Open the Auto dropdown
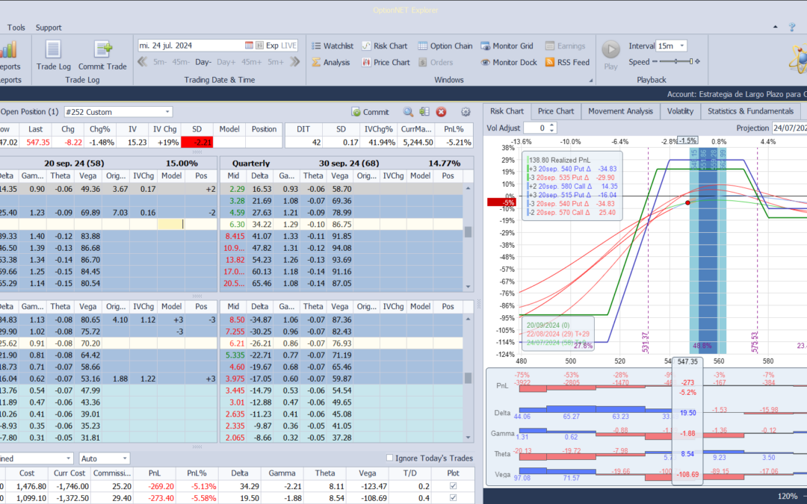 pos(124,458)
